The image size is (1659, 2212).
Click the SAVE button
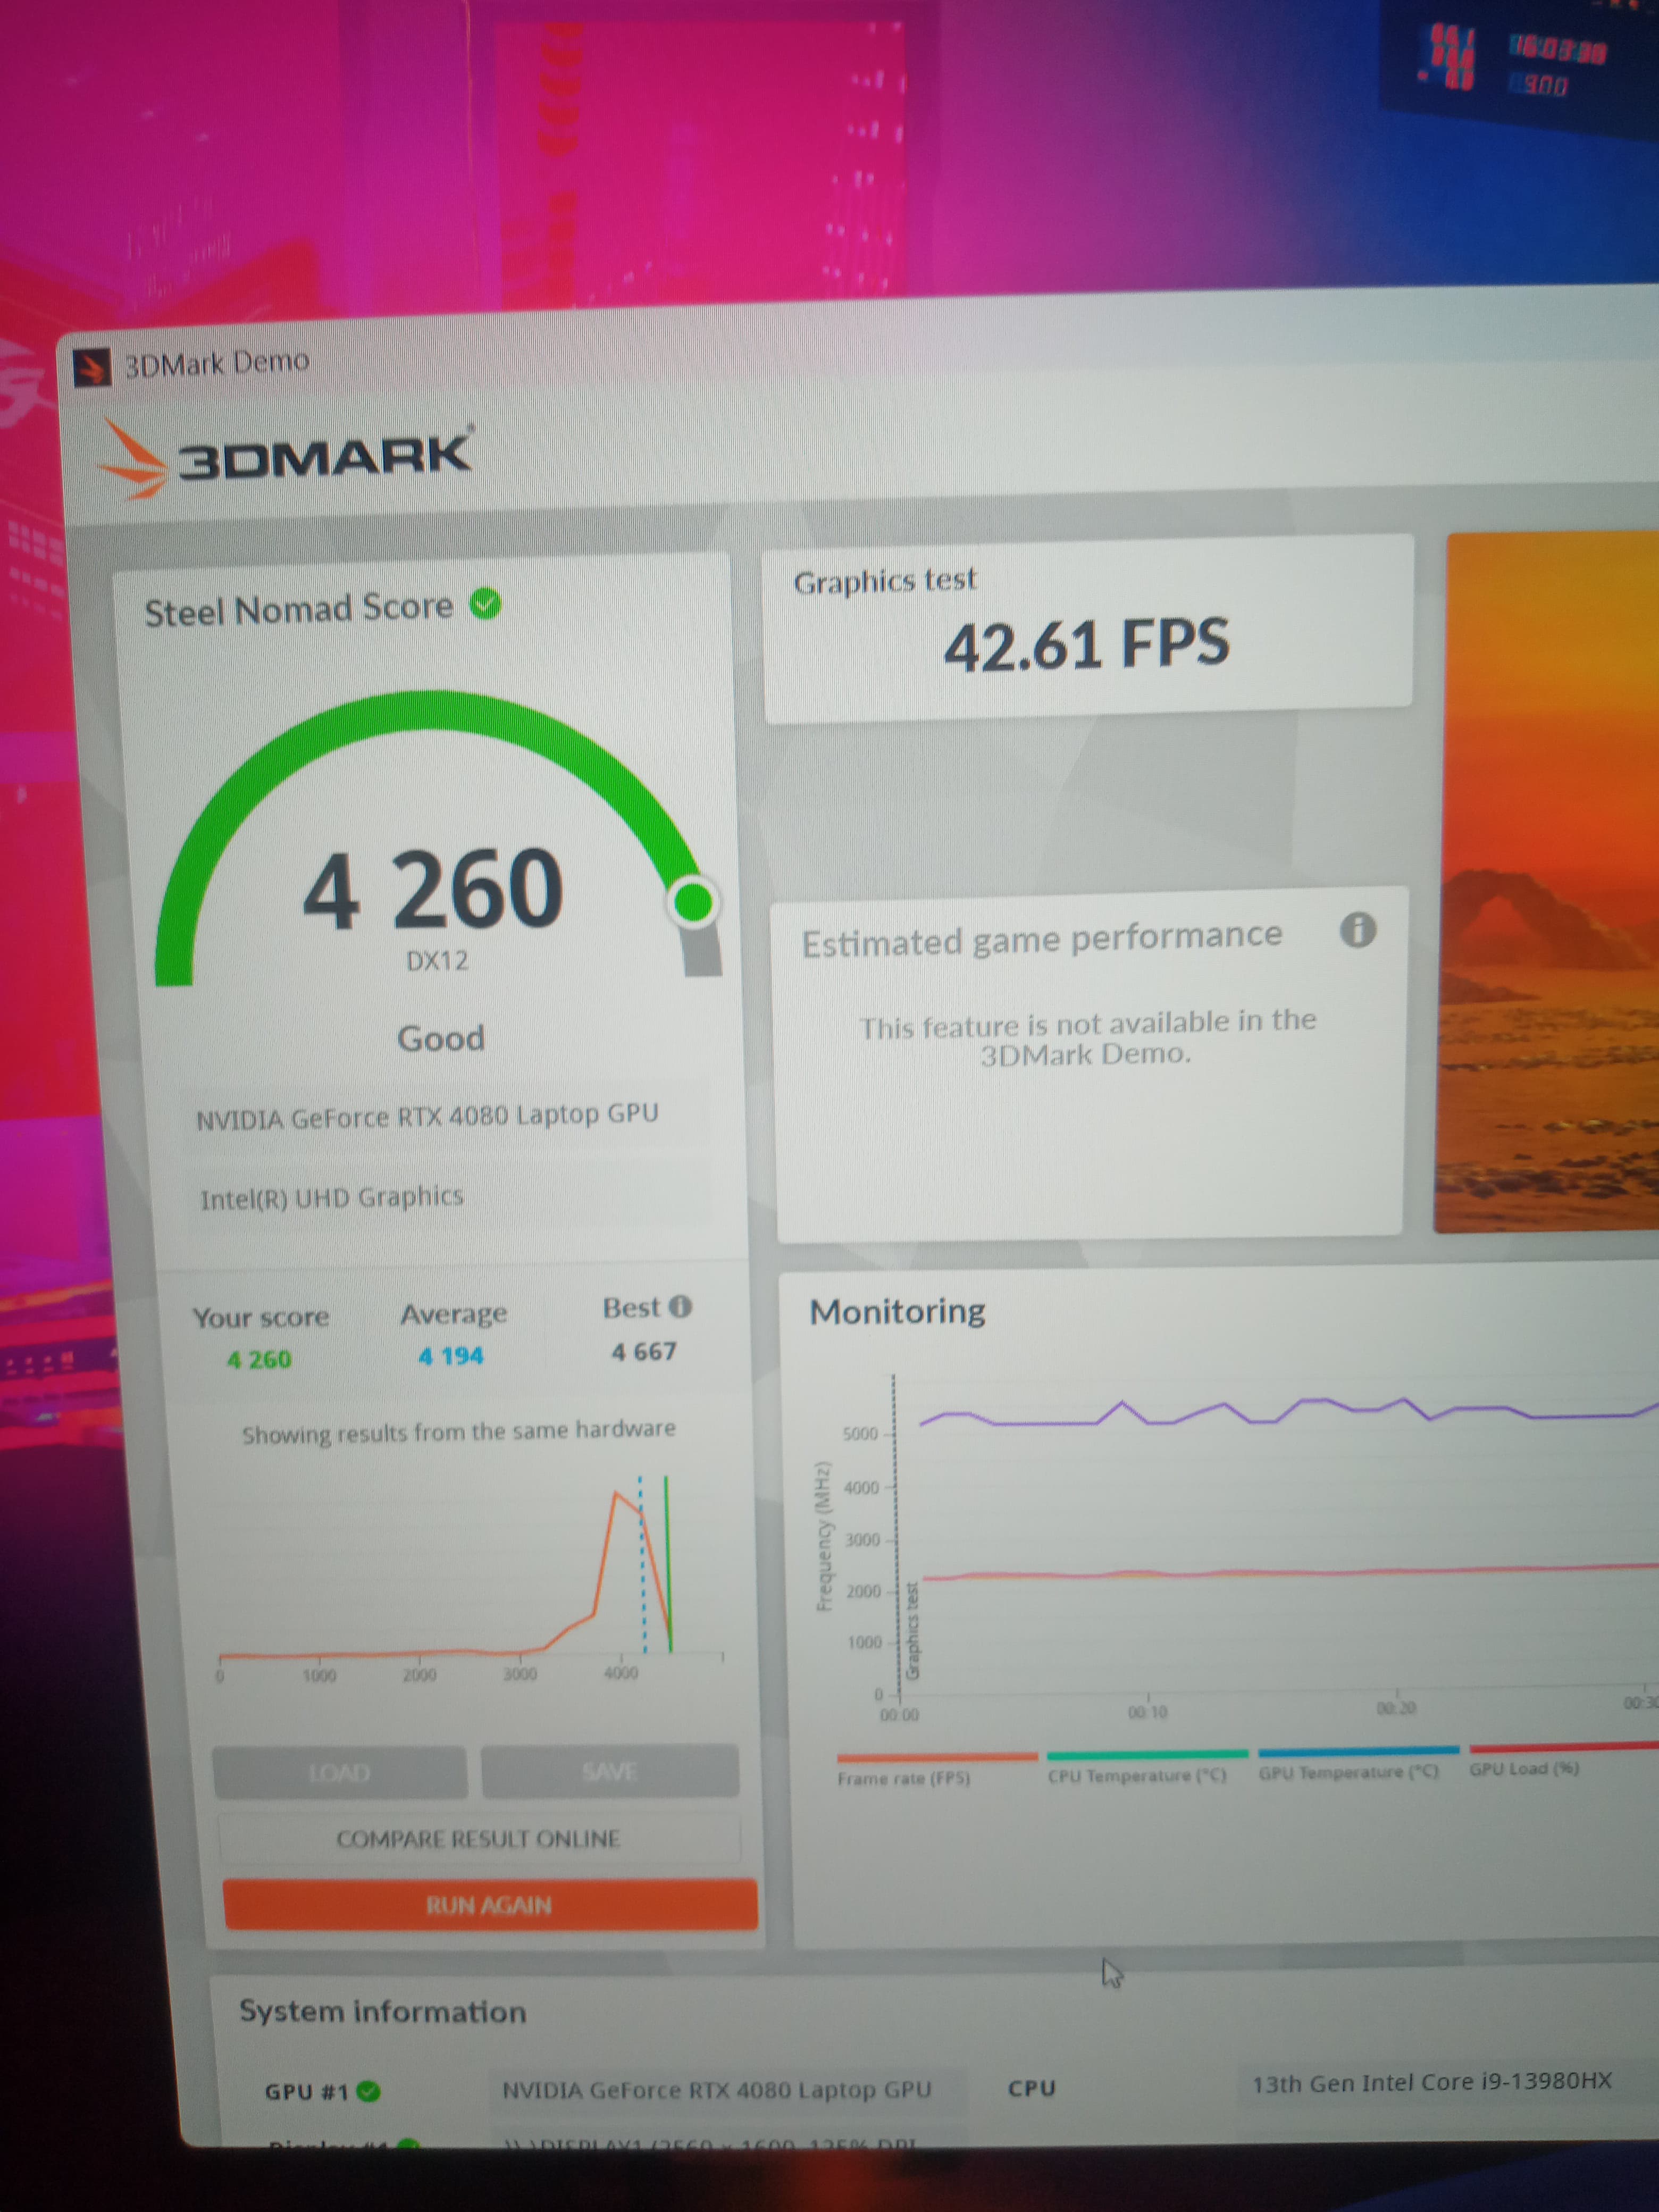tap(609, 1771)
